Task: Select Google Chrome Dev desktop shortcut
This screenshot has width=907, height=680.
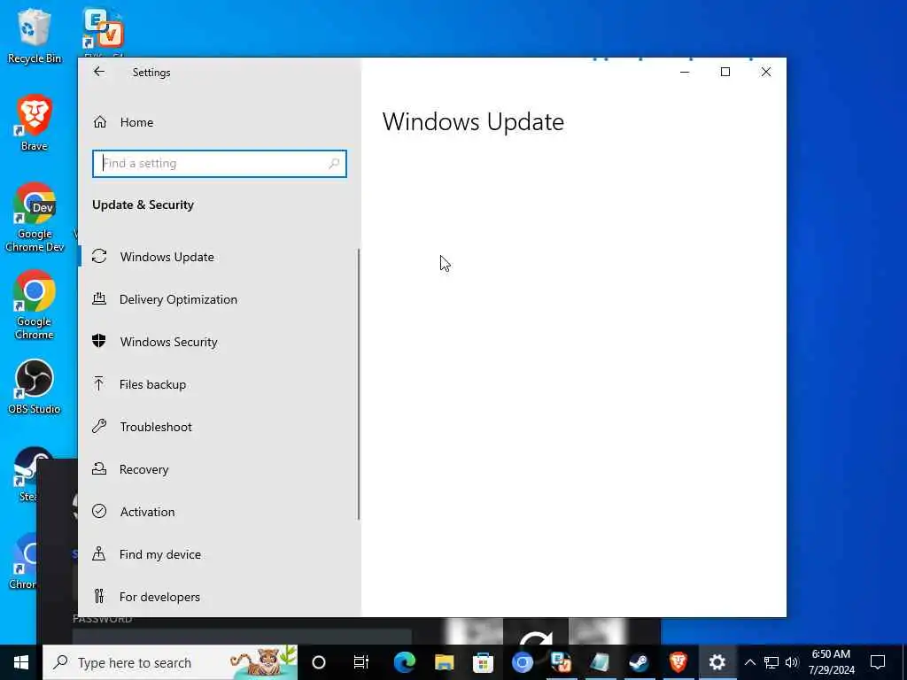Action: click(35, 218)
